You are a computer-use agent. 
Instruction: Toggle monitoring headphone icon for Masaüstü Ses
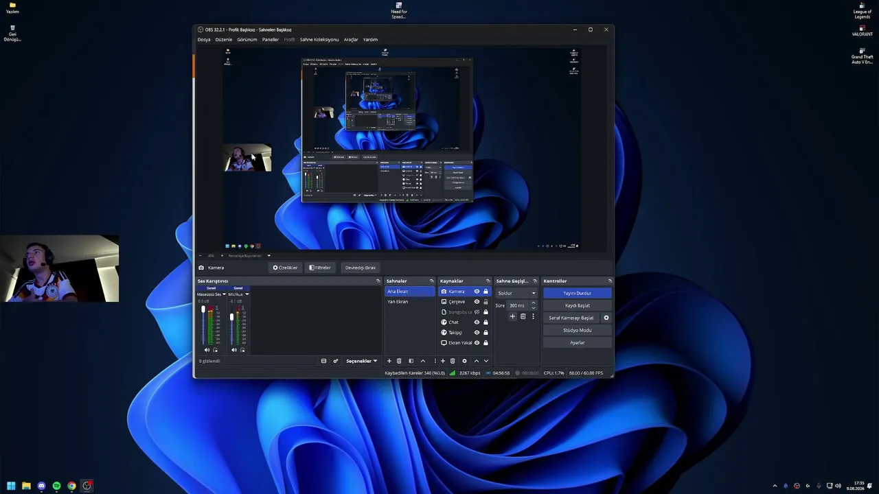[x=215, y=350]
